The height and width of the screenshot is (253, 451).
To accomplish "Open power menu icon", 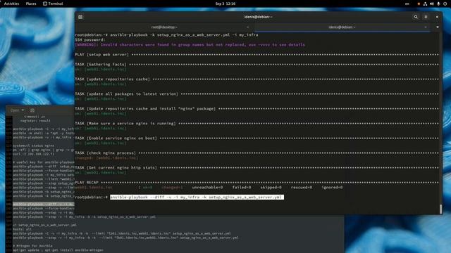I will coord(445,4).
